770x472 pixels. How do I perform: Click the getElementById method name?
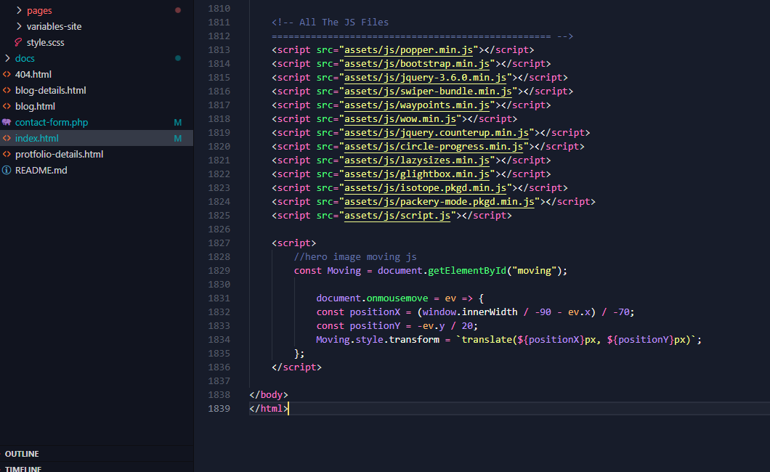point(467,270)
